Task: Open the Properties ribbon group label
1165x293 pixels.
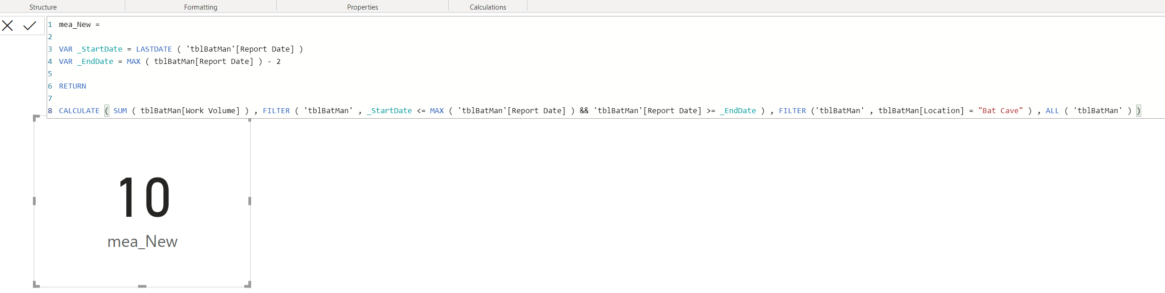Action: click(x=363, y=7)
